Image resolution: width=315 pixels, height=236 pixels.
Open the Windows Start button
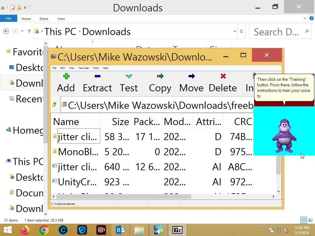[x=8, y=230]
